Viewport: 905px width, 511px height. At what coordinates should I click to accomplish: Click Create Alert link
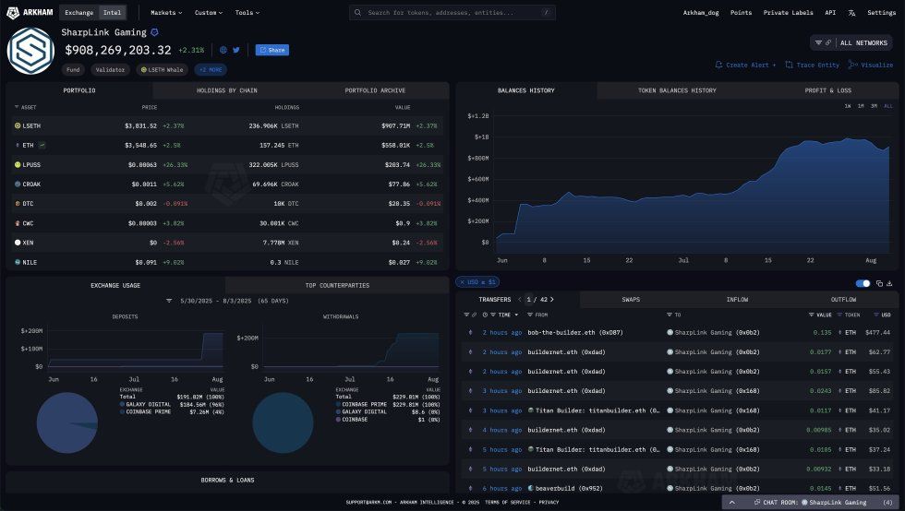point(745,65)
